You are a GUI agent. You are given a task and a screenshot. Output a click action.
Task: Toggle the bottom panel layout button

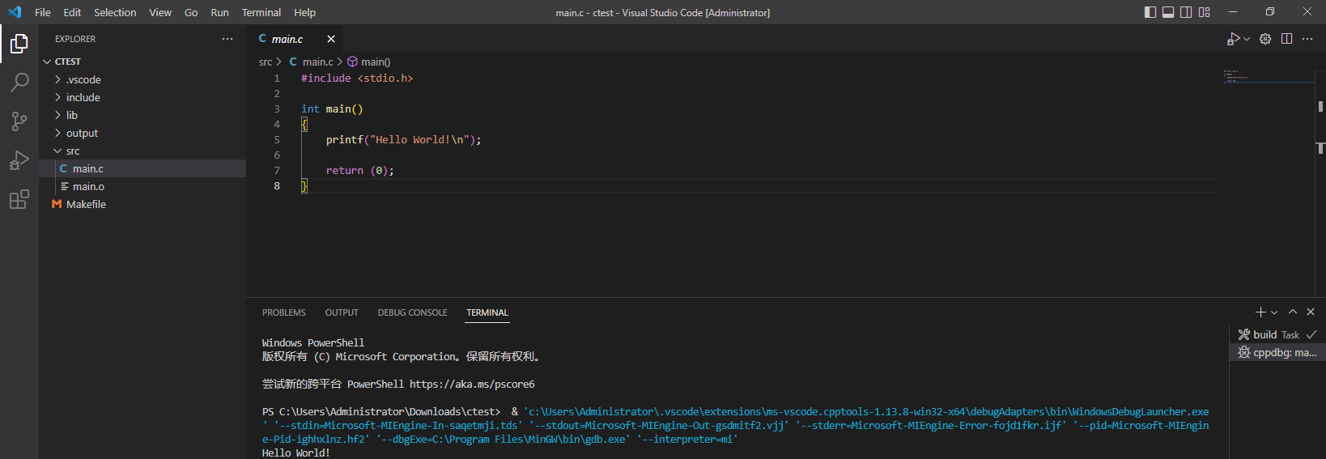1168,12
